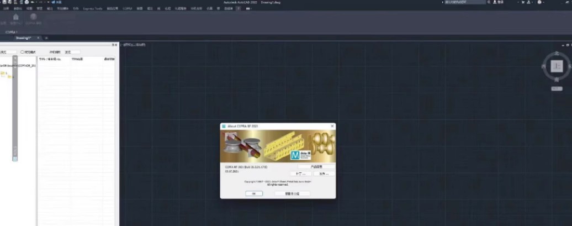
Task: Click the OK button in the About dialog
Action: coord(254,193)
